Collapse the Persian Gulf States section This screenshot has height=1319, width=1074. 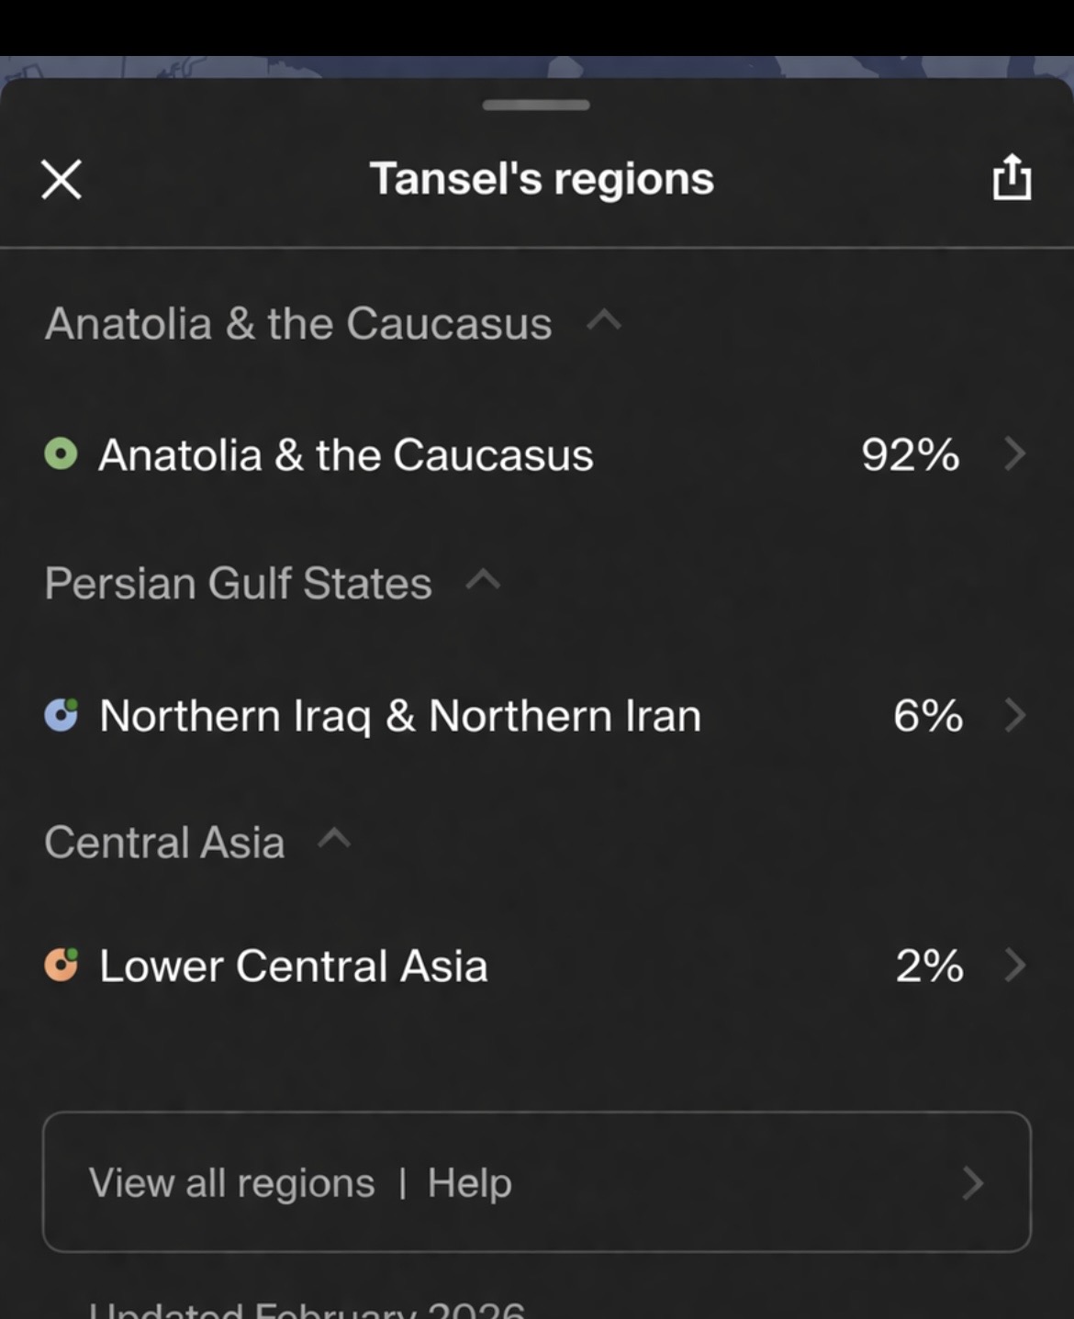483,579
